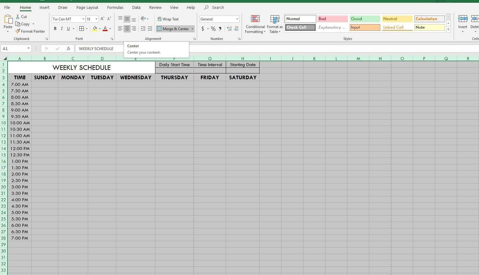Click the Name Box showing A1

click(x=14, y=48)
